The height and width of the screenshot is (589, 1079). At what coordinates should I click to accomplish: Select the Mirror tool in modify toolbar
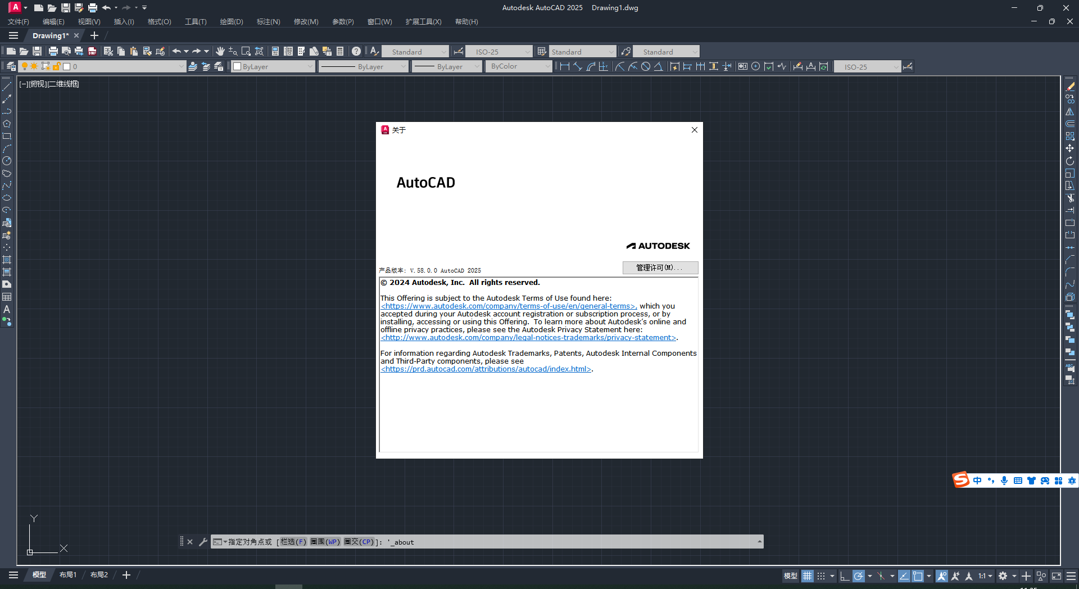1070,111
